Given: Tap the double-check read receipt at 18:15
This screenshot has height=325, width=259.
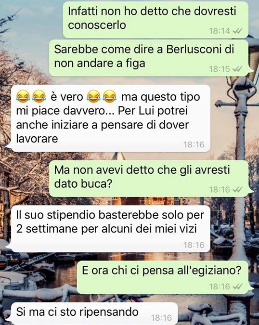Looking at the screenshot, I should click(237, 69).
